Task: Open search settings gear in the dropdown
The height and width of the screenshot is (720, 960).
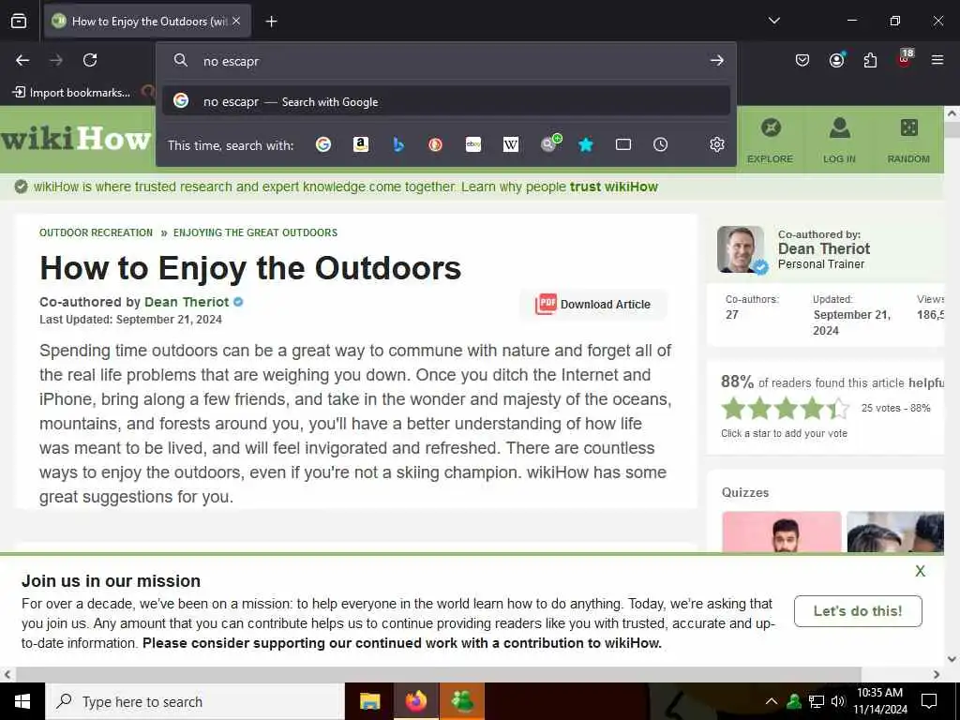Action: coord(717,144)
